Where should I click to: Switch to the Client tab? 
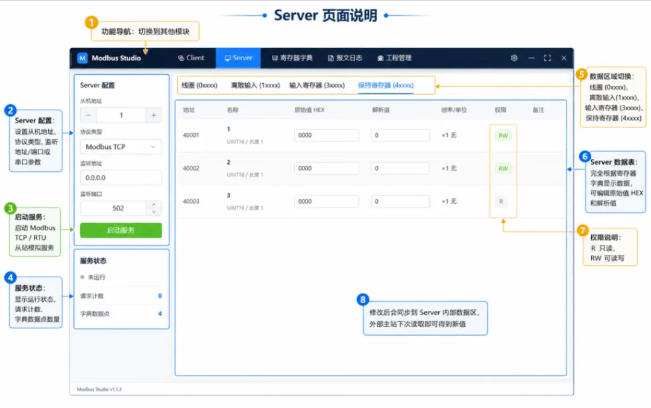pos(191,58)
